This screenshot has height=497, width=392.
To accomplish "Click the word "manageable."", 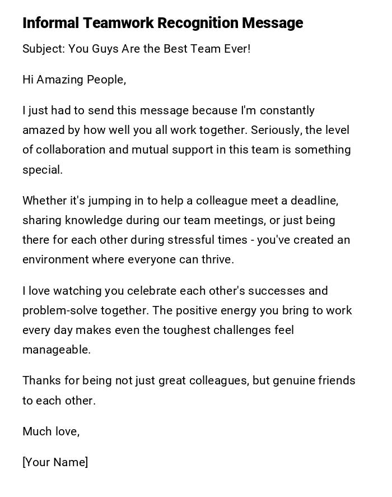I will [x=56, y=350].
